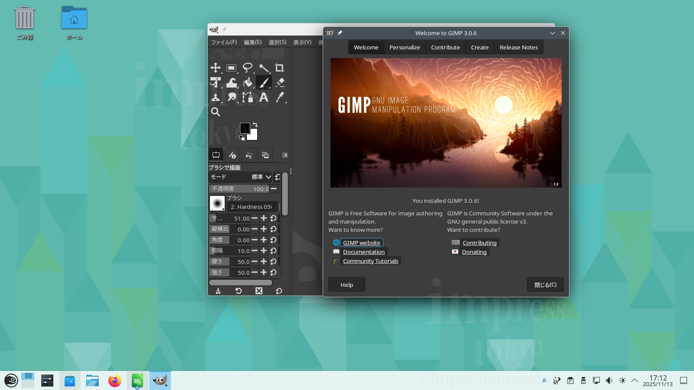Image resolution: width=694 pixels, height=390 pixels.
Task: Reset colors to default black and white
Action: [242, 138]
